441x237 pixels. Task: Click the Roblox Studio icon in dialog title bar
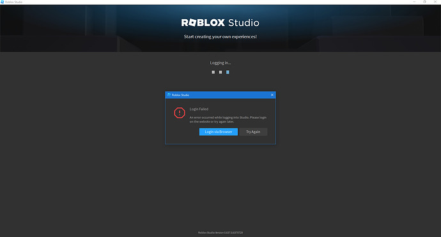click(x=169, y=95)
